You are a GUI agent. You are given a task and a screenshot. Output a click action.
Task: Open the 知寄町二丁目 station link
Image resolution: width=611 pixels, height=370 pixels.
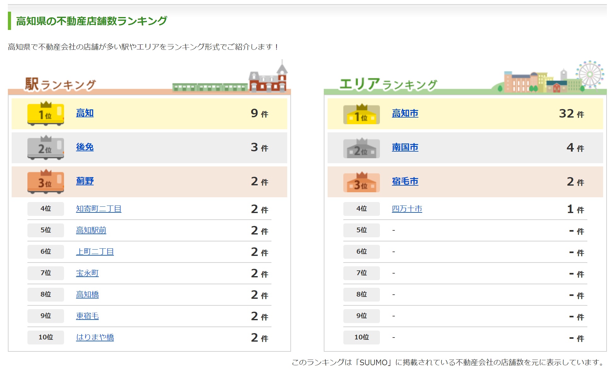click(99, 209)
